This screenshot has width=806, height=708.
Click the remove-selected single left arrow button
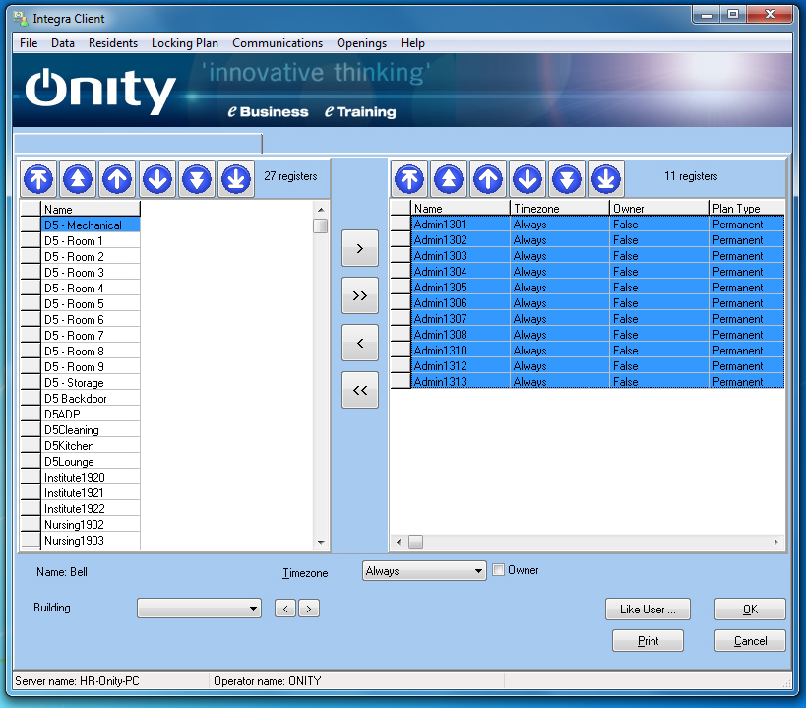(x=359, y=343)
